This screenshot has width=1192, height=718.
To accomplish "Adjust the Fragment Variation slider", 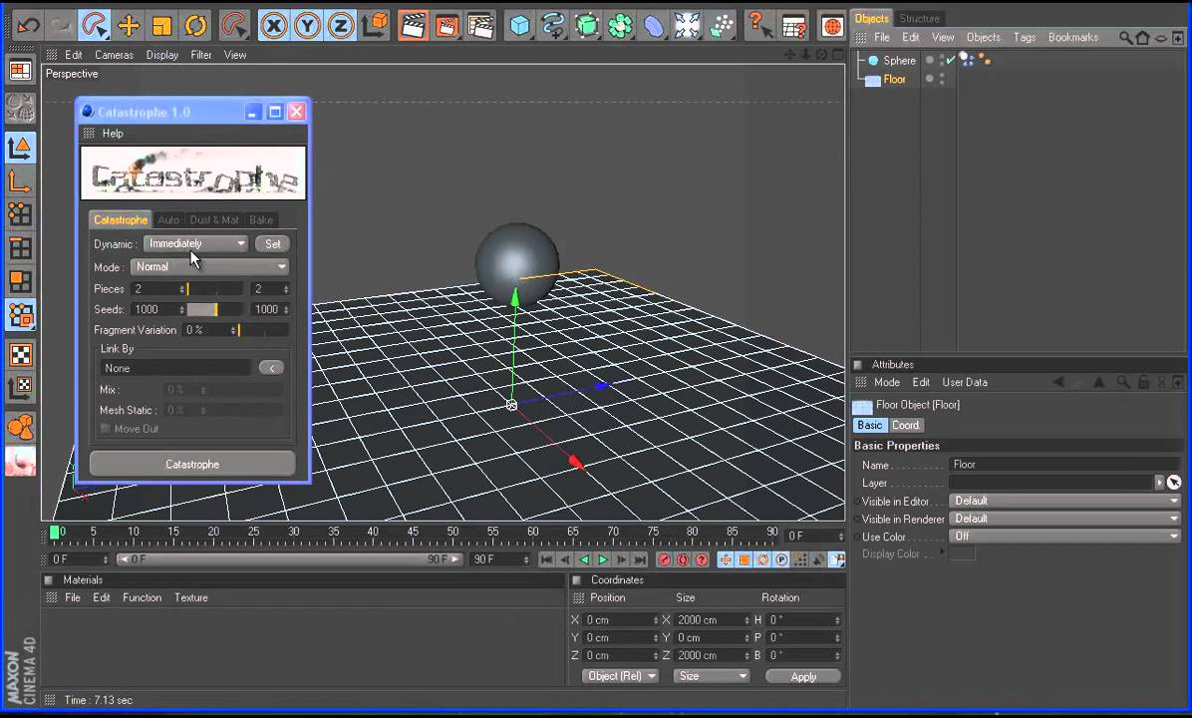I will [x=263, y=330].
